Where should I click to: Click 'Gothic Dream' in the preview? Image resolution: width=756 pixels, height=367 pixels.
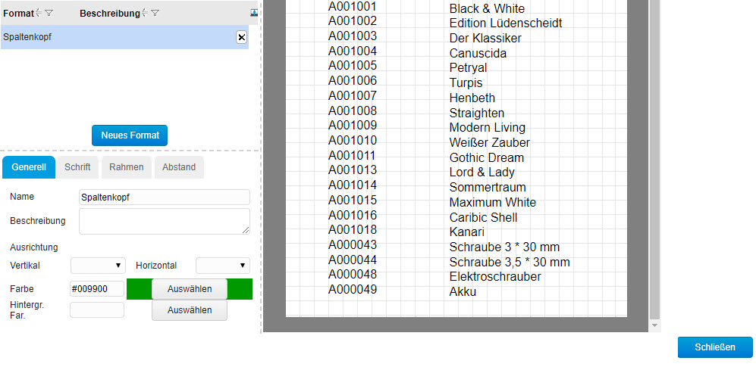pos(487,157)
